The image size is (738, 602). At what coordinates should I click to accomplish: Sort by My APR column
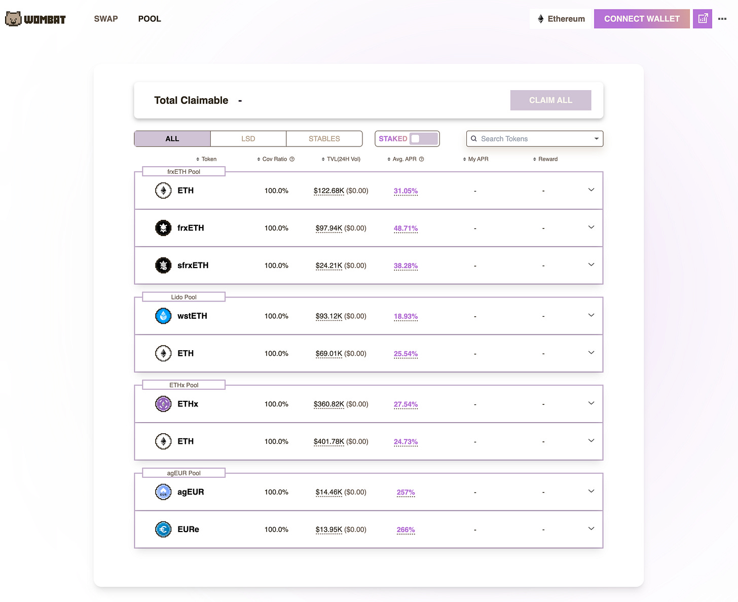point(475,159)
